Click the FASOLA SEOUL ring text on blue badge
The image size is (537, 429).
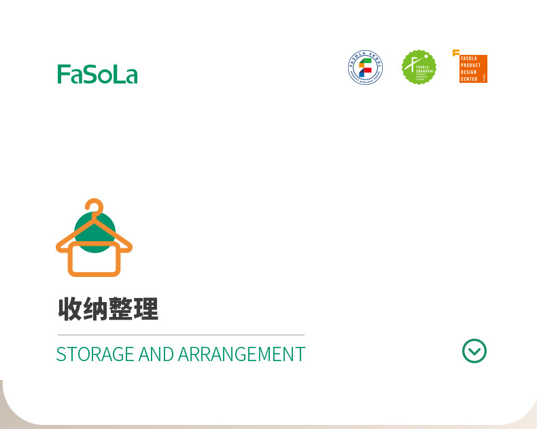[x=365, y=57]
